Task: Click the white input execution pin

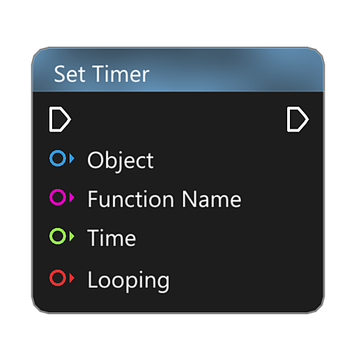Action: (60, 120)
